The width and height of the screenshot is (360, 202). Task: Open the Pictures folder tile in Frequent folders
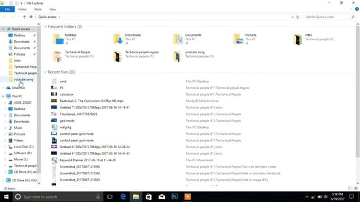(245, 39)
